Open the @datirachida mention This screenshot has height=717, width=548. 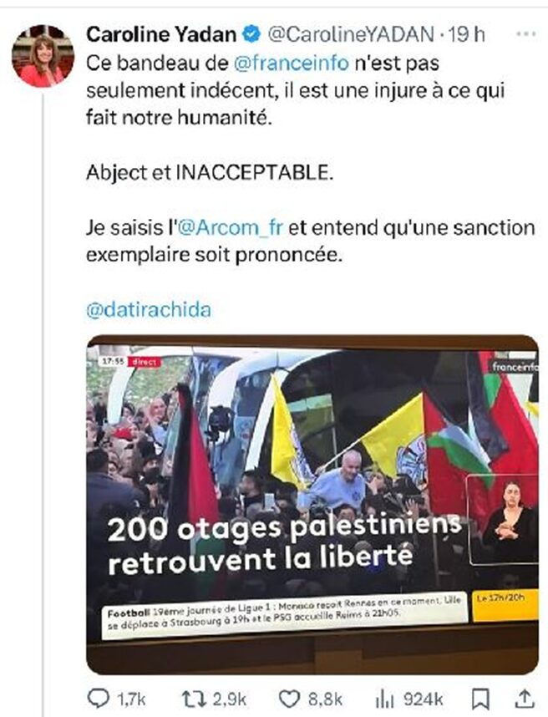coord(149,310)
